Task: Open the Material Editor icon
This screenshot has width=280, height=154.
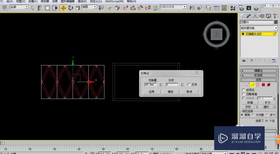Action: click(x=233, y=8)
